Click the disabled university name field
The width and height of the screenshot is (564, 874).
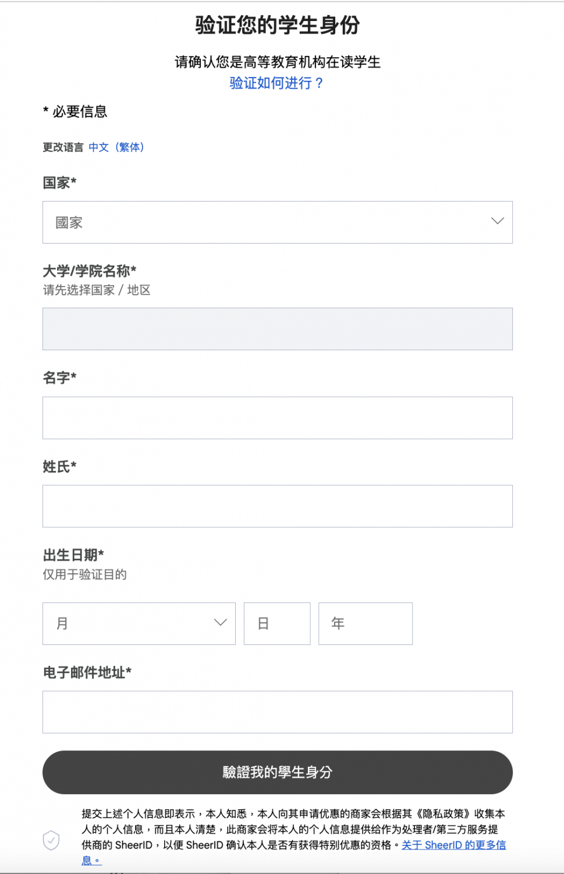point(277,329)
